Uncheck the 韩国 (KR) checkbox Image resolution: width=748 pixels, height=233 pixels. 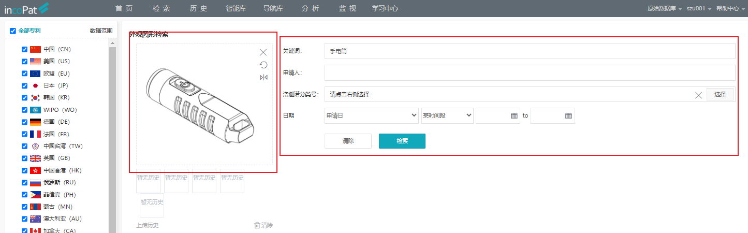click(x=24, y=98)
